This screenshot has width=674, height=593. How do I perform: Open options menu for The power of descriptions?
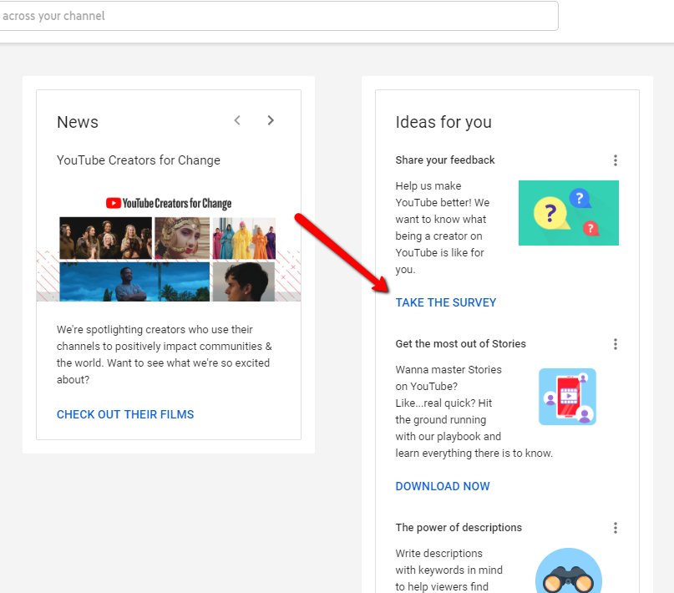click(x=615, y=528)
